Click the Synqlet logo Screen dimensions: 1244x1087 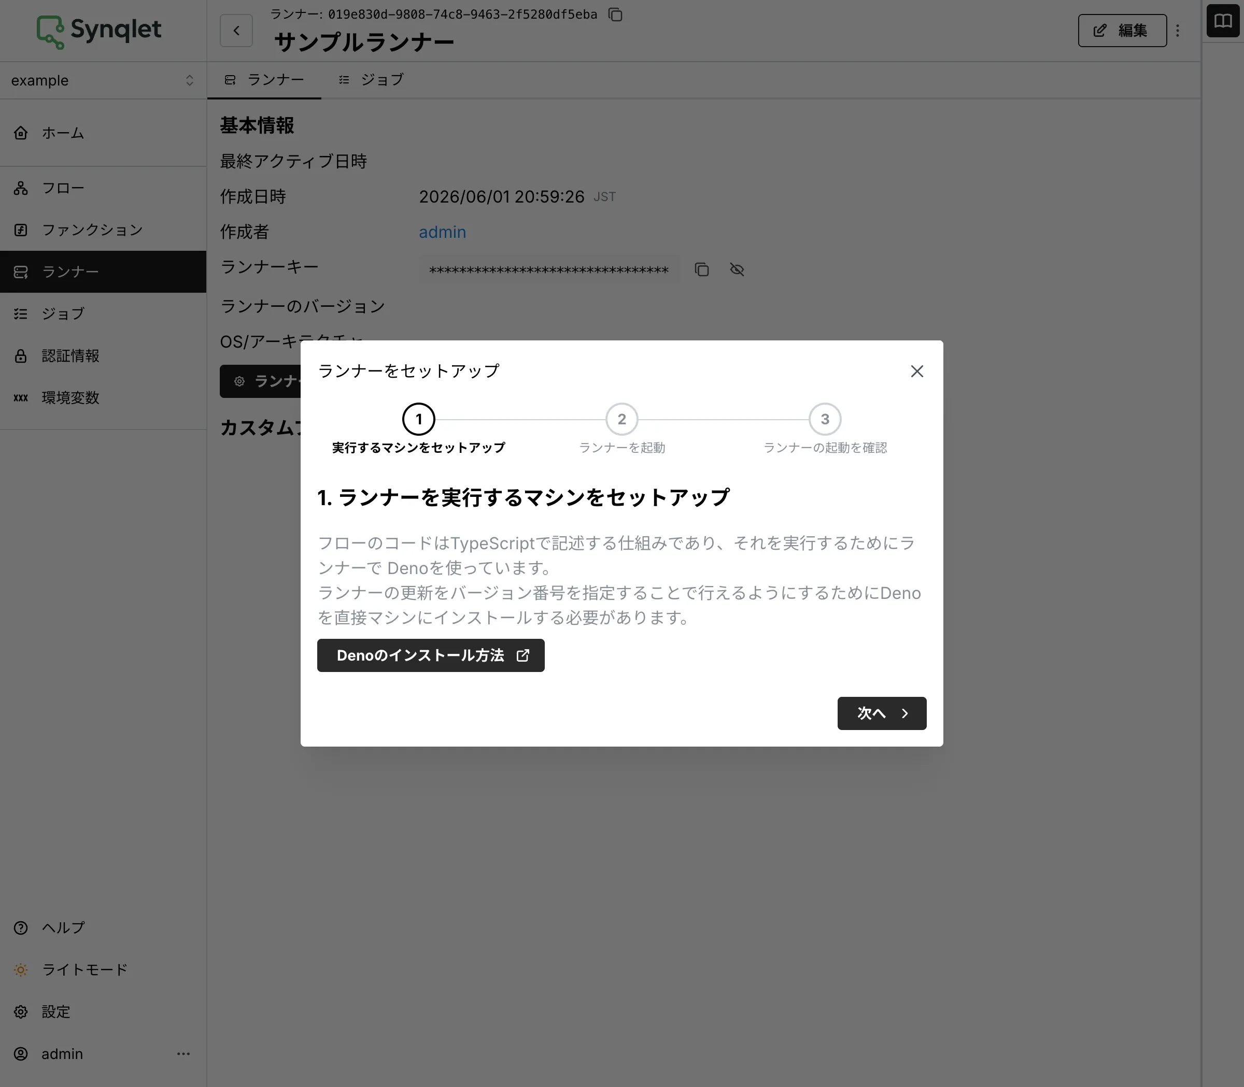99,31
